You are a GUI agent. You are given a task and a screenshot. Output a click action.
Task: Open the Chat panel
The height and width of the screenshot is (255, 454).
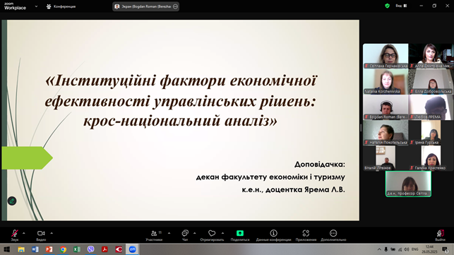(x=185, y=235)
